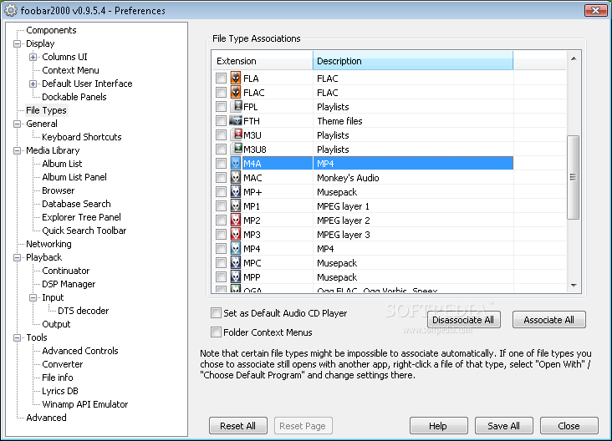Select the DSP Manager page
The image size is (612, 441).
click(69, 284)
